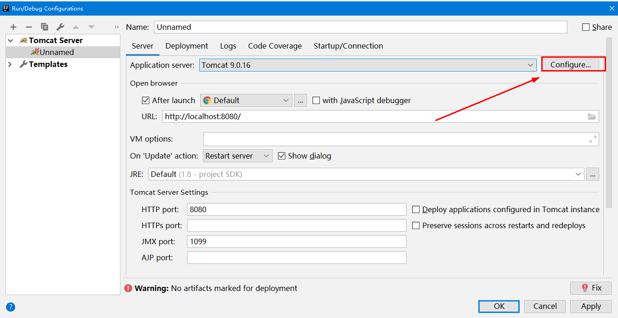Click Apply button
Viewport: 618px width, 318px height.
pyautogui.click(x=591, y=306)
